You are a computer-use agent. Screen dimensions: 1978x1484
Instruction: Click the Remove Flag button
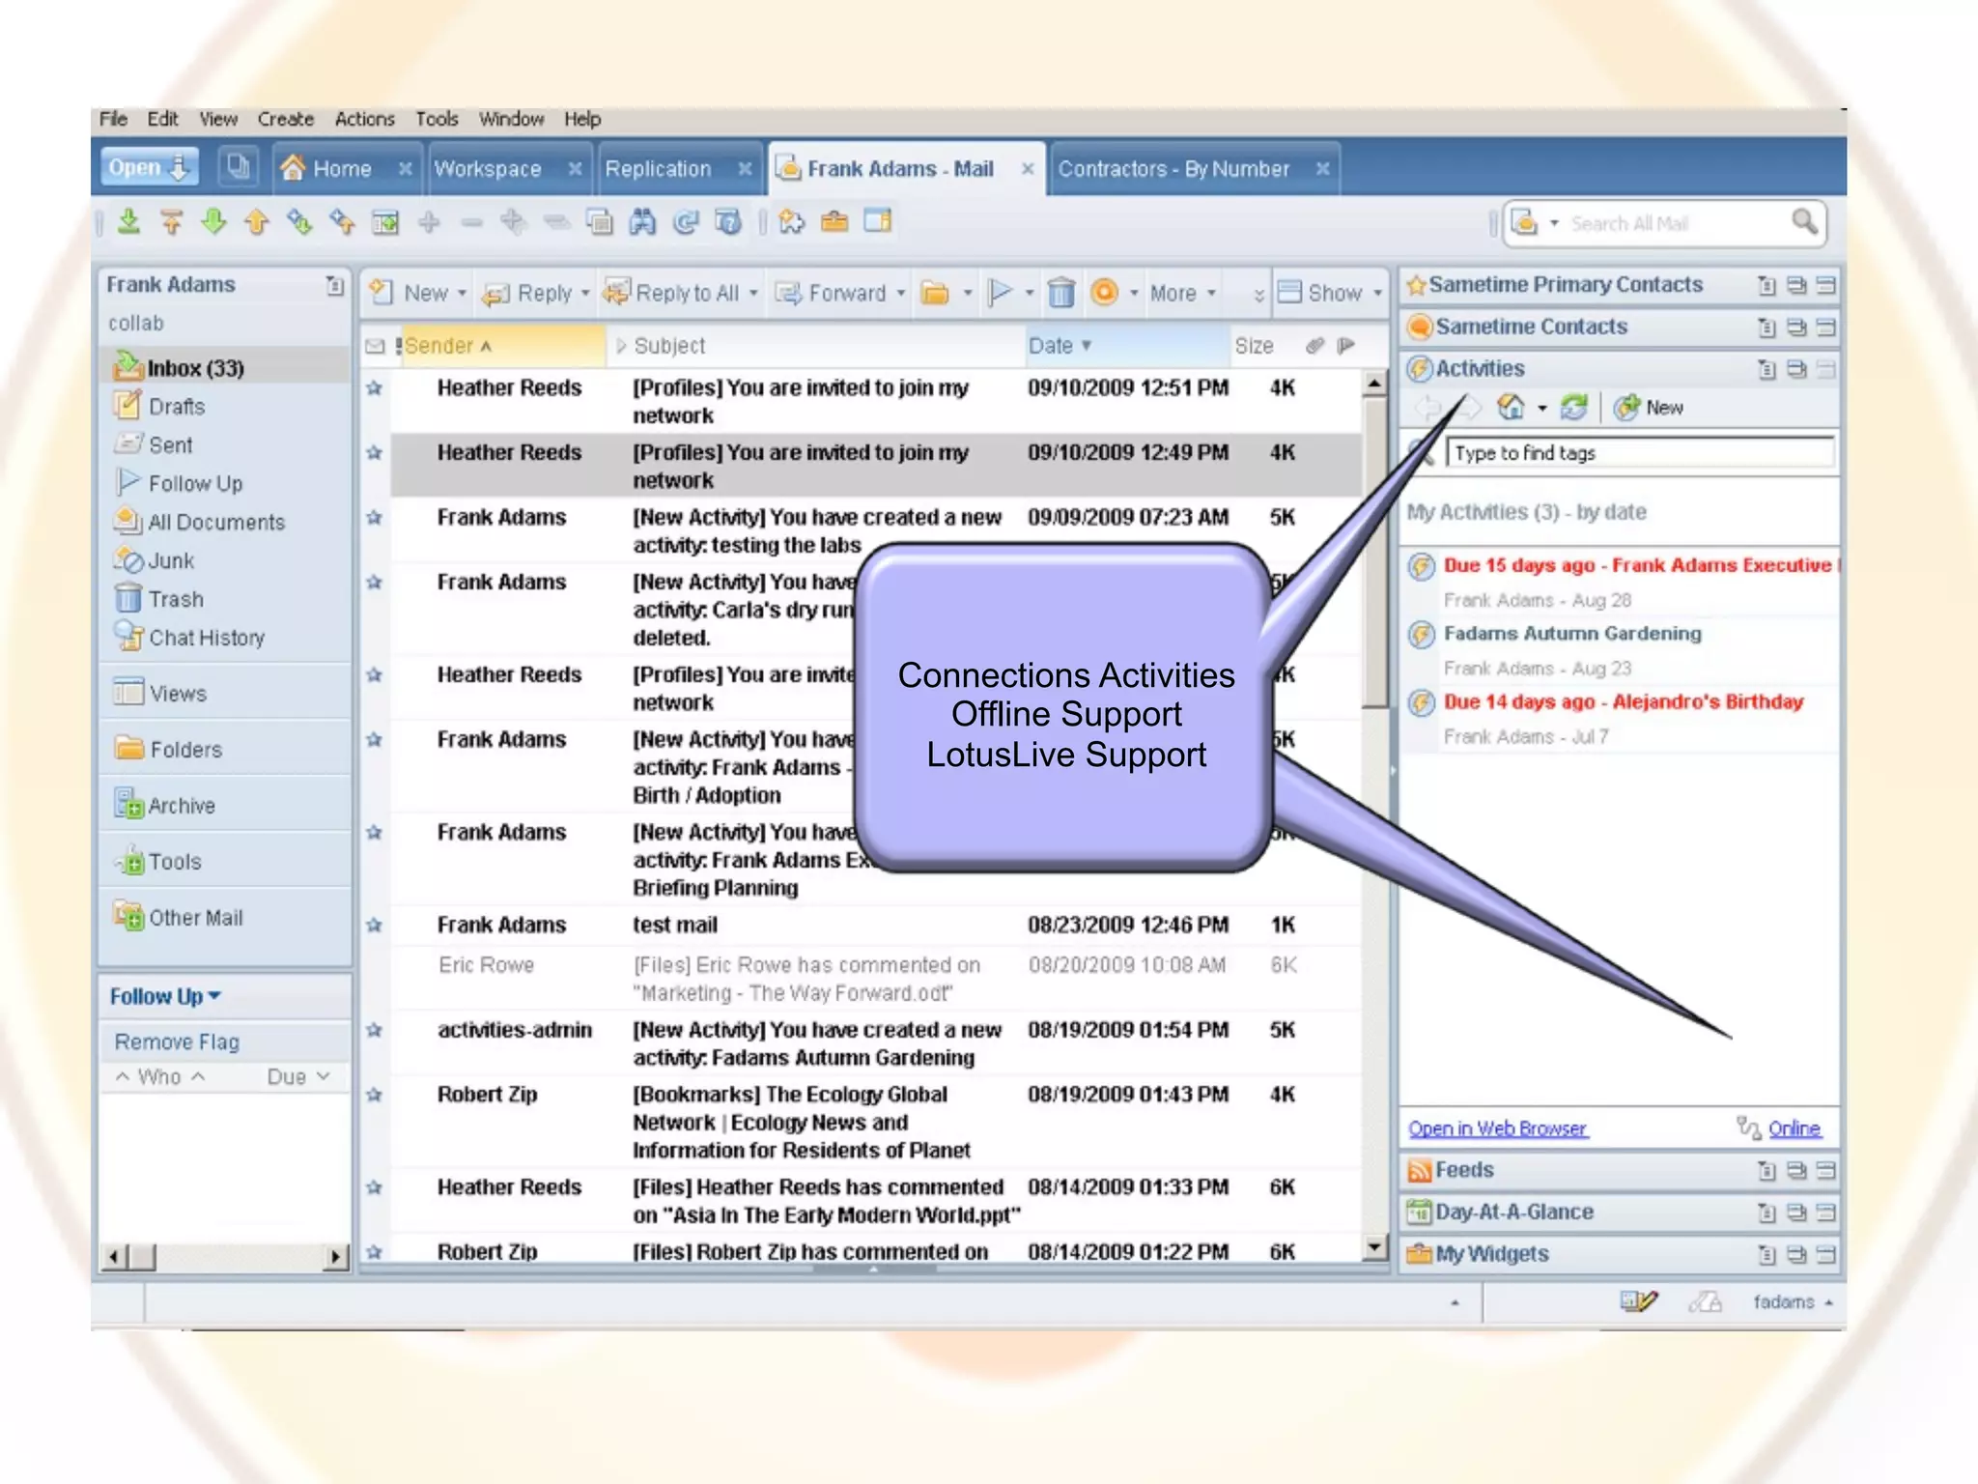177,1042
